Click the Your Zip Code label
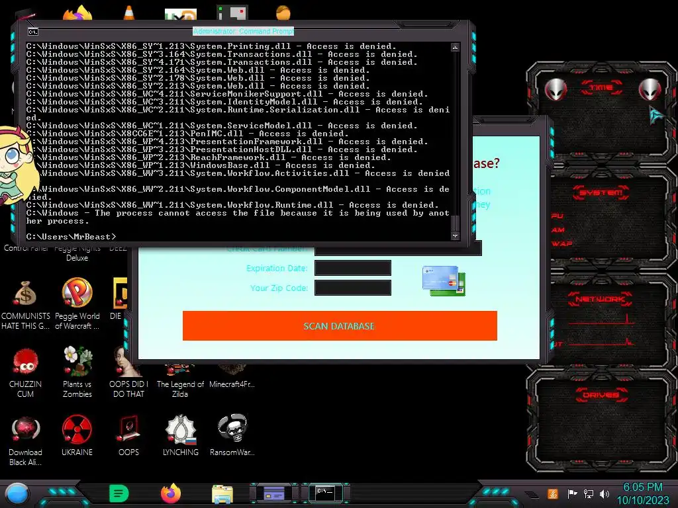Image resolution: width=678 pixels, height=508 pixels. tap(279, 288)
